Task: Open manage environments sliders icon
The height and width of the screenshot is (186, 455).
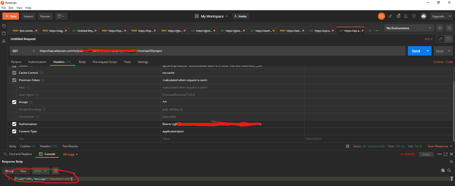Action: (x=449, y=28)
